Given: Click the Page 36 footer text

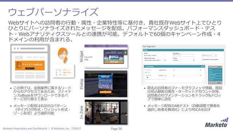Looking at the screenshot, I should [x=116, y=128].
